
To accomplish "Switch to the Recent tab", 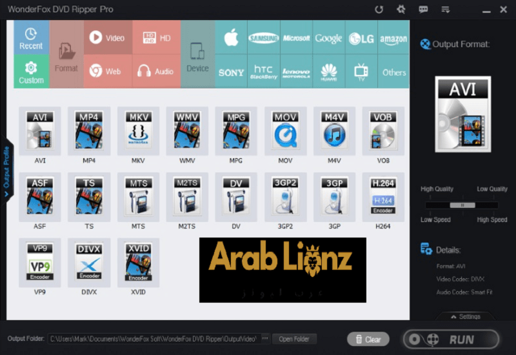I will (31, 37).
